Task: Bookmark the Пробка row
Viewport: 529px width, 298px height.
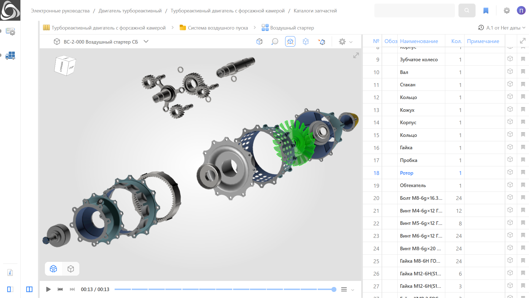Action: pos(523,159)
